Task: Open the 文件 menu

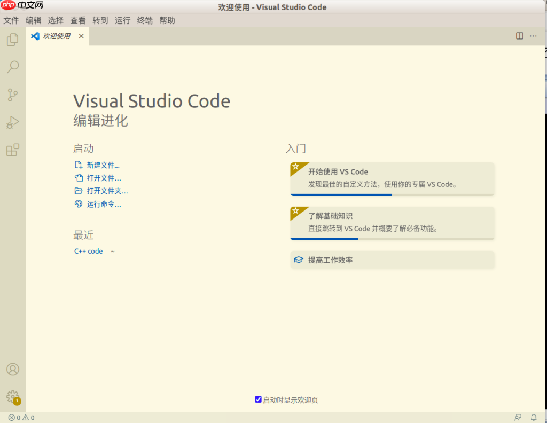Action: point(11,20)
